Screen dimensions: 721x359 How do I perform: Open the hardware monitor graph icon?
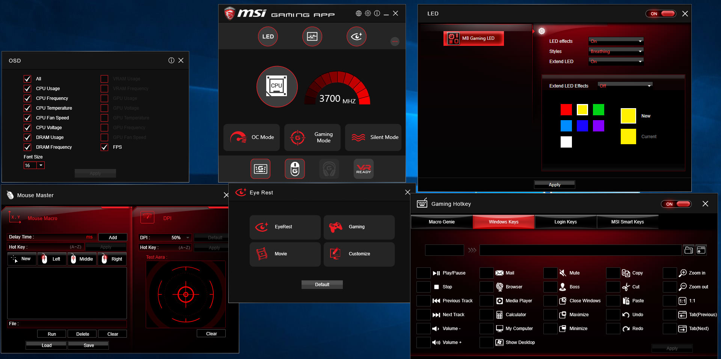(312, 36)
